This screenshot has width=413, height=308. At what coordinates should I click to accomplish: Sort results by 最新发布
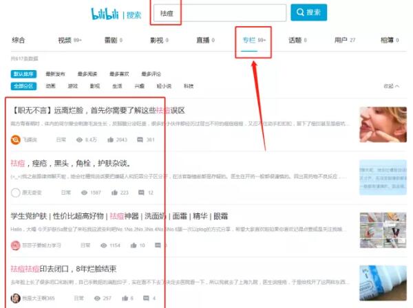tap(55, 74)
